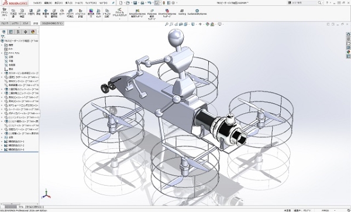Launch SustainabilityXpress from the ribbon

click(x=197, y=12)
